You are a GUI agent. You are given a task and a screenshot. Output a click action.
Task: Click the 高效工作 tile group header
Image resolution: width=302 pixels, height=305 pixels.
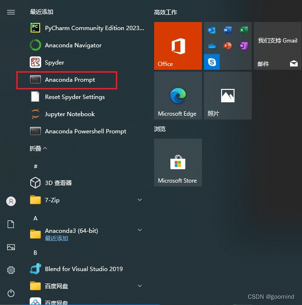[166, 12]
